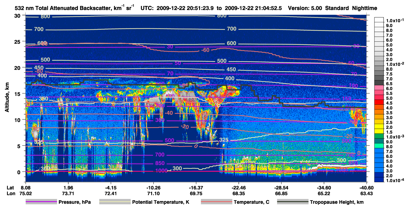
Task: Click longitude value 75.02
Action: click(x=25, y=193)
